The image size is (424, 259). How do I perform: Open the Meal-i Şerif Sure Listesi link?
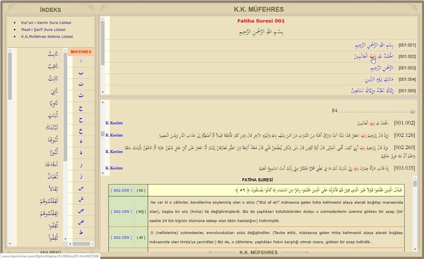coord(43,30)
